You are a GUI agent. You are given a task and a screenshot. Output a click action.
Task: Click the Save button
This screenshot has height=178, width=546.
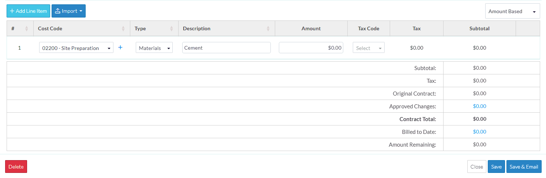(x=496, y=167)
